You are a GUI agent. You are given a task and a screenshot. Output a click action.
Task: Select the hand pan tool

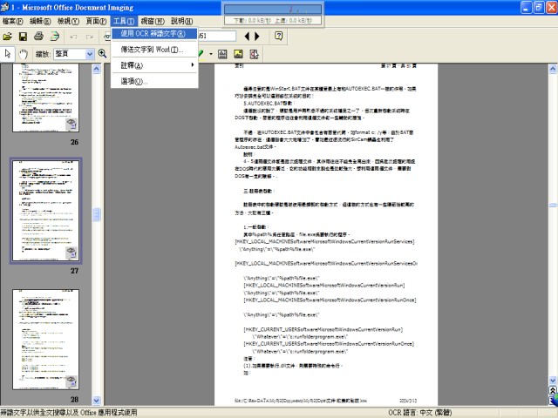(x=24, y=54)
